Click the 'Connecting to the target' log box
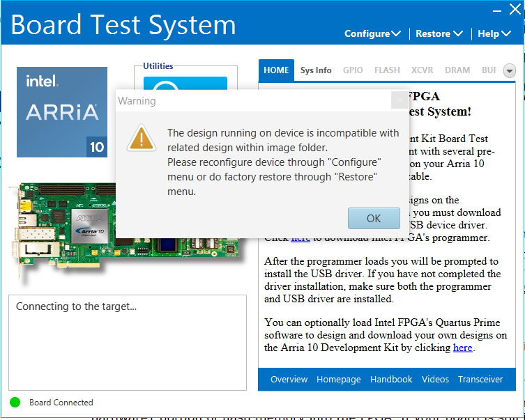 [128, 342]
